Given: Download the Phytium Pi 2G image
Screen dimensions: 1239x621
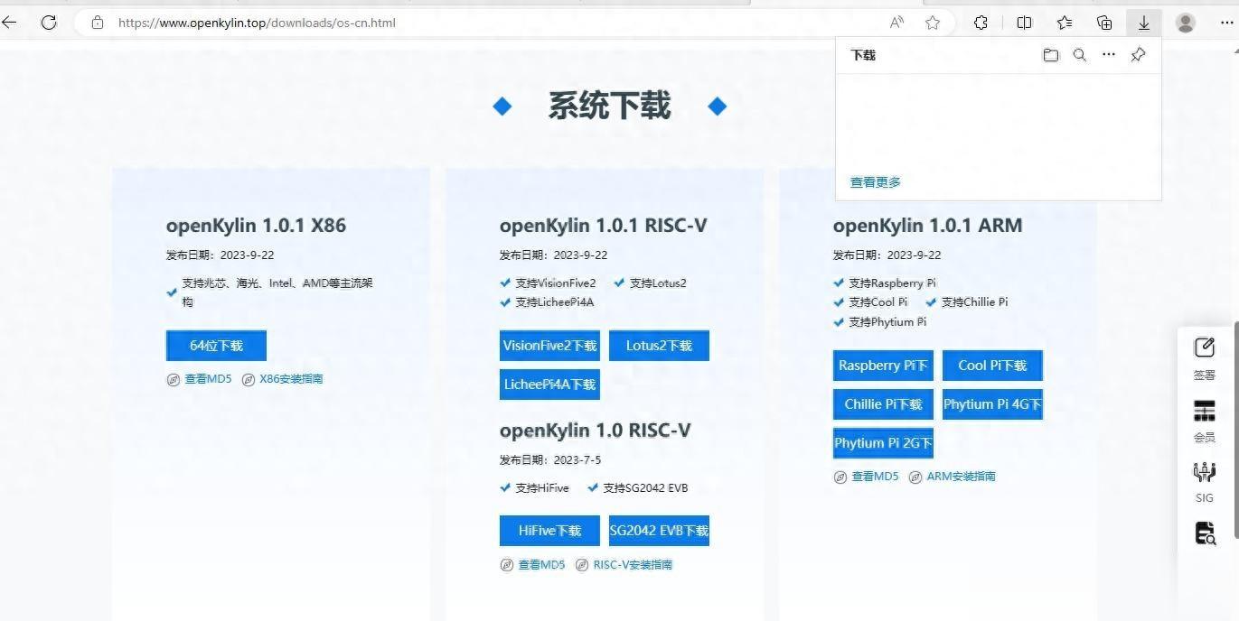Looking at the screenshot, I should [x=883, y=443].
